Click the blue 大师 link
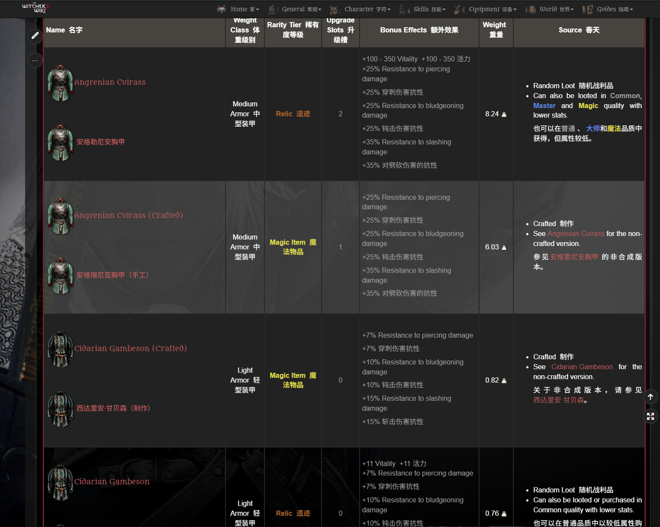Screen dimensions: 660x527 point(593,128)
